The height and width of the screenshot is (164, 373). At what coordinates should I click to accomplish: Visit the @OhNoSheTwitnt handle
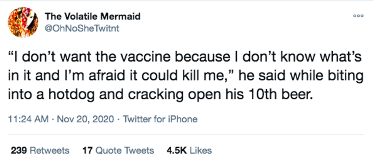pyautogui.click(x=82, y=28)
